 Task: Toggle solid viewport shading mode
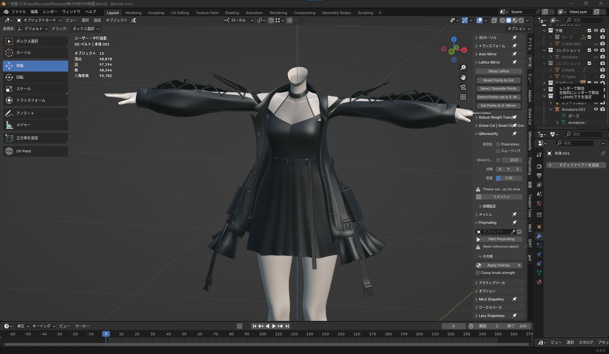[509, 20]
